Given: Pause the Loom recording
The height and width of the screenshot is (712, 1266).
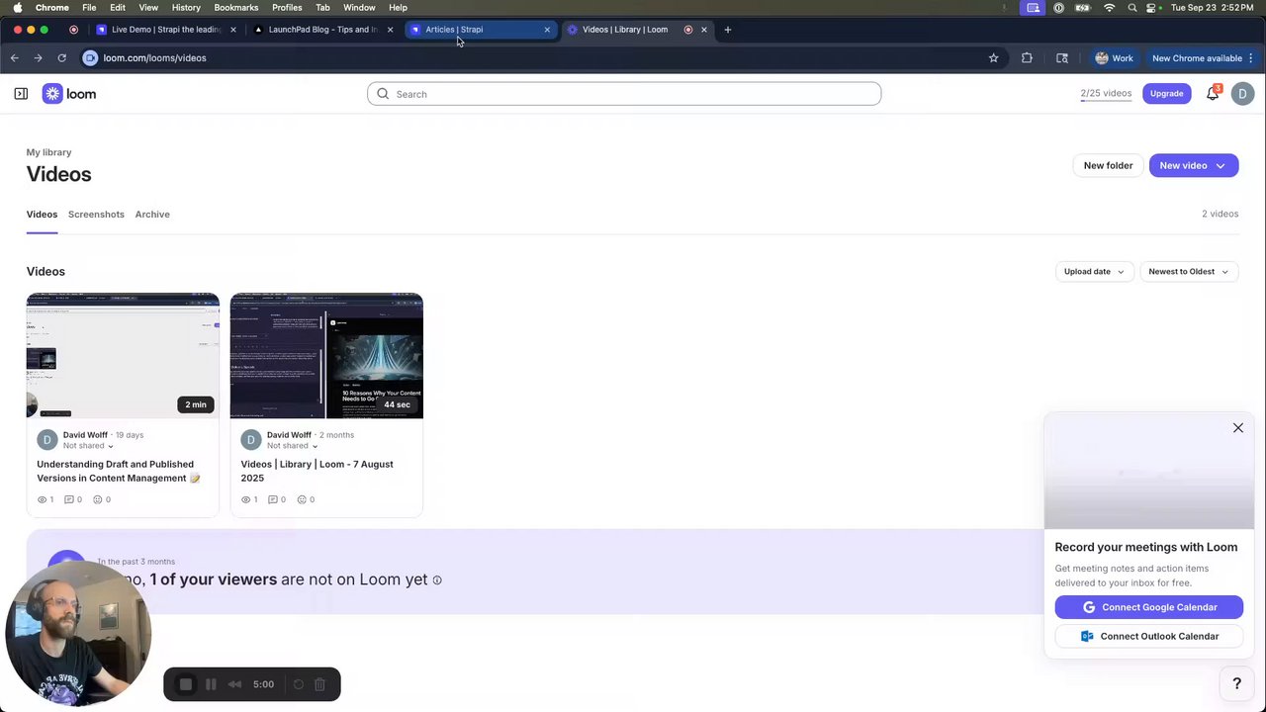Looking at the screenshot, I should coord(211,684).
